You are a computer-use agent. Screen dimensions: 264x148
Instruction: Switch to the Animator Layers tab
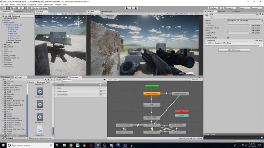[x=59, y=79]
